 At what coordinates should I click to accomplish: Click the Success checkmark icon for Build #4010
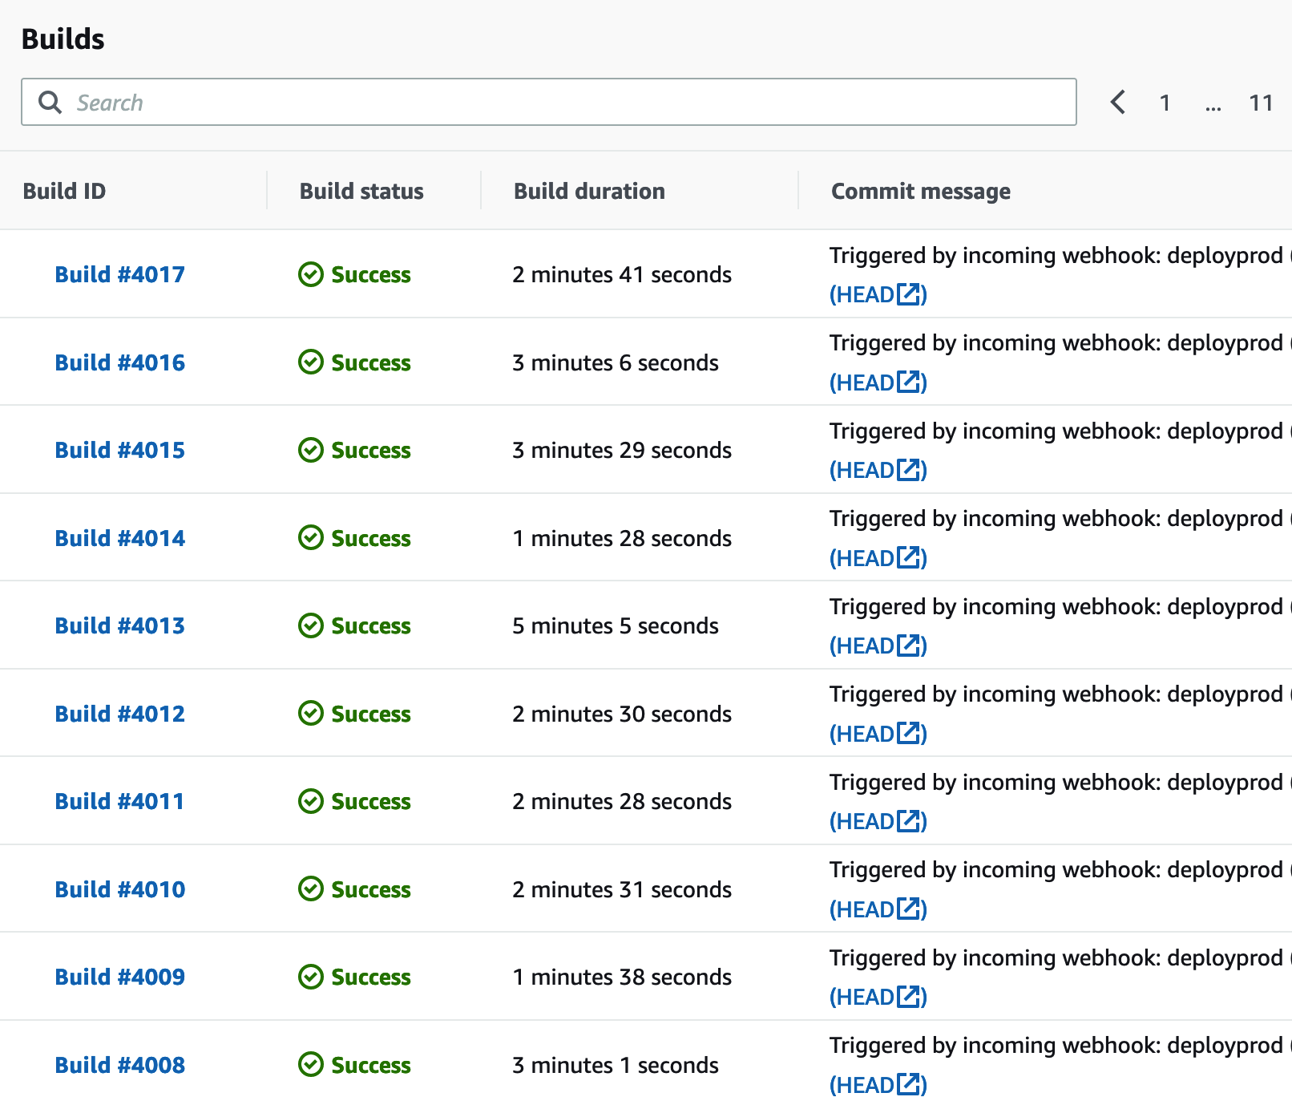click(310, 889)
